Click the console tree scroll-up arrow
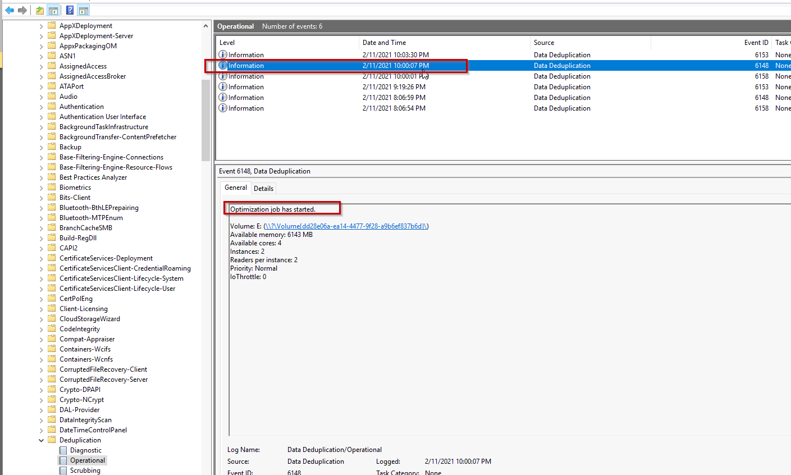Image resolution: width=791 pixels, height=475 pixels. [x=205, y=26]
